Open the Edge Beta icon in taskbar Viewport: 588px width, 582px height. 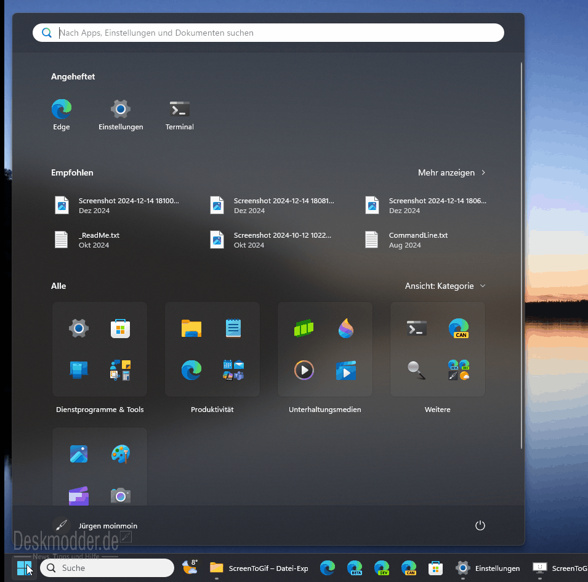354,568
